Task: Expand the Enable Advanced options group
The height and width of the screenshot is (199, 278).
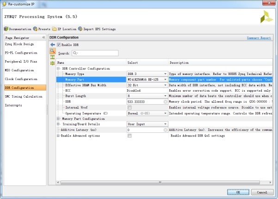Action: (x=58, y=136)
